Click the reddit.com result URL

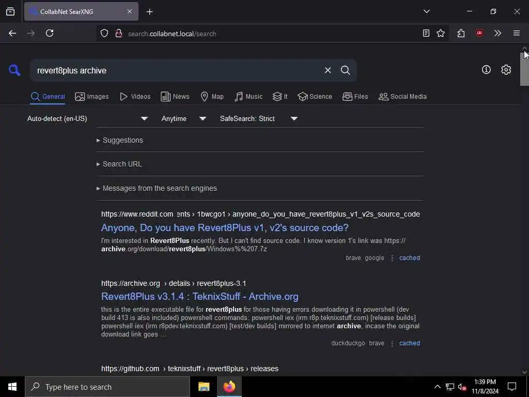point(260,215)
